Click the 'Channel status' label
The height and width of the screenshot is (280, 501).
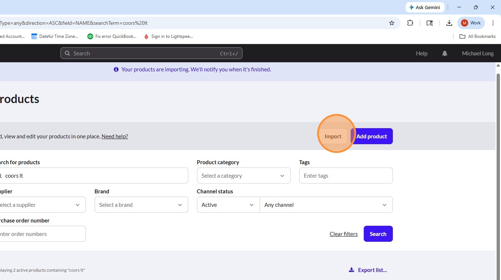[215, 192]
